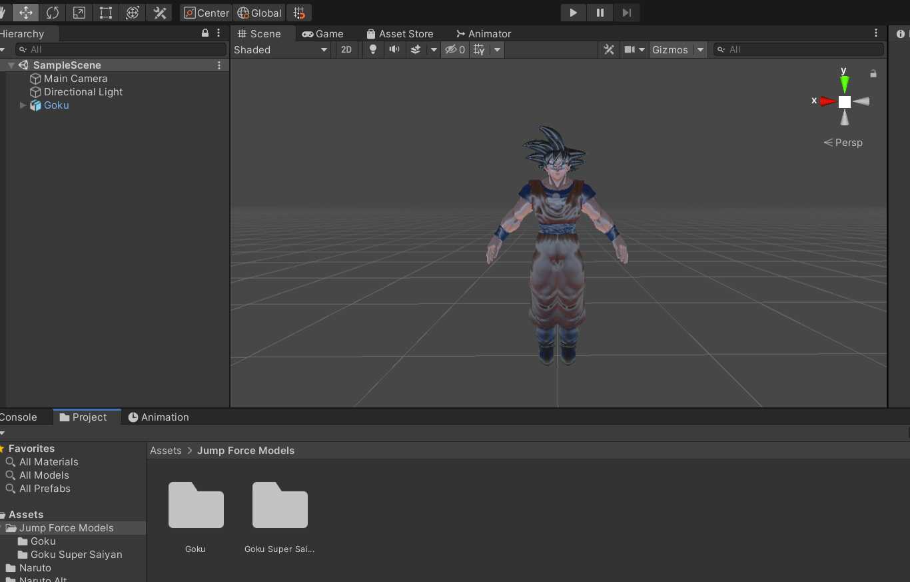910x582 pixels.
Task: Toggle 2D view mode
Action: tap(346, 49)
